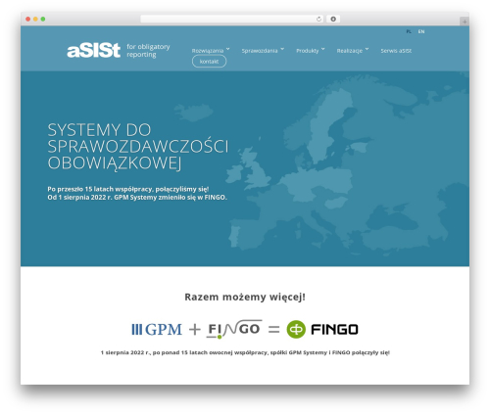Click the browser address bar
The width and height of the screenshot is (490, 414).
click(232, 19)
